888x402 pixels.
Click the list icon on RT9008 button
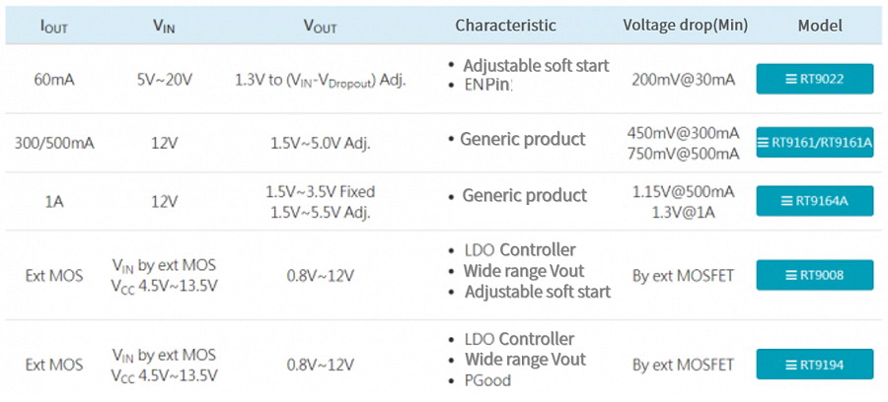pos(791,275)
